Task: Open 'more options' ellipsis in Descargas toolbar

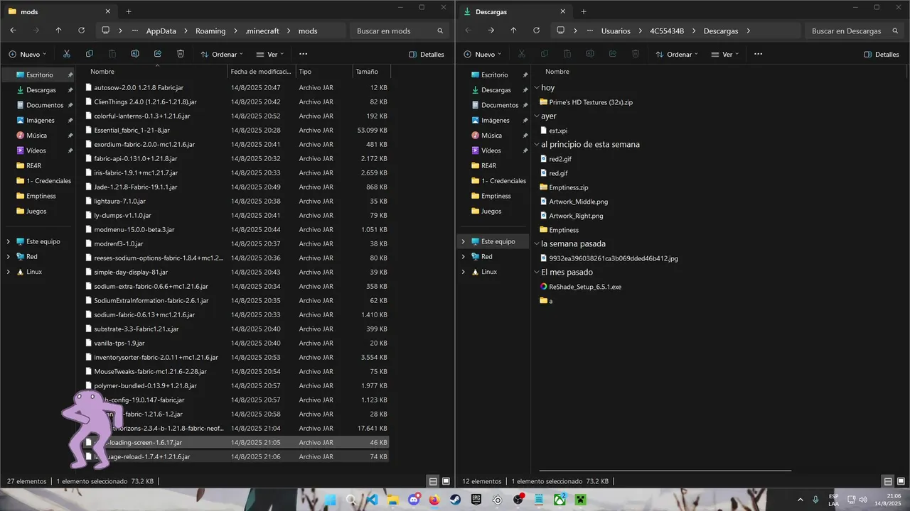Action: pyautogui.click(x=758, y=54)
